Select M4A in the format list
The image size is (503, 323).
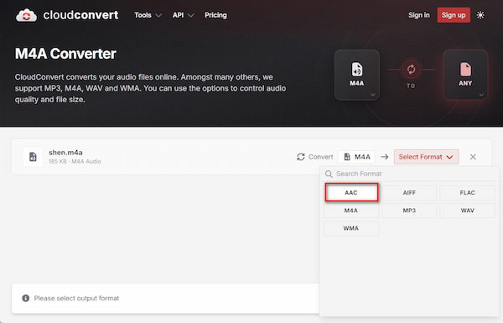pos(351,211)
